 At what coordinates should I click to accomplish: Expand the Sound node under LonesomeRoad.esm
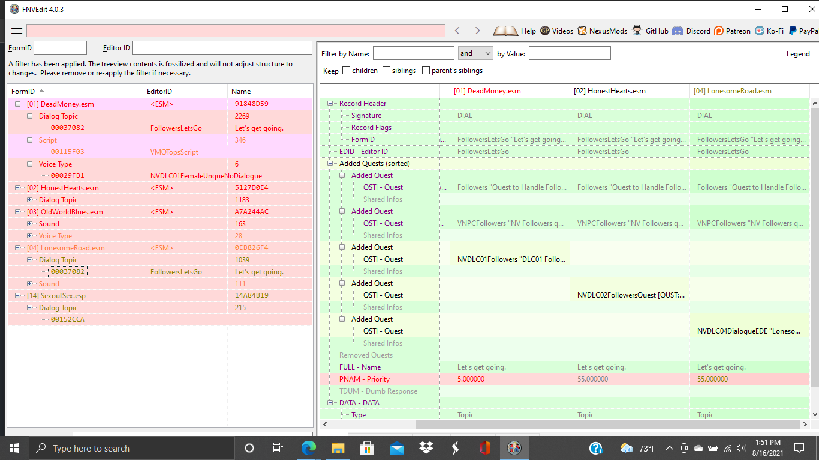click(x=30, y=284)
